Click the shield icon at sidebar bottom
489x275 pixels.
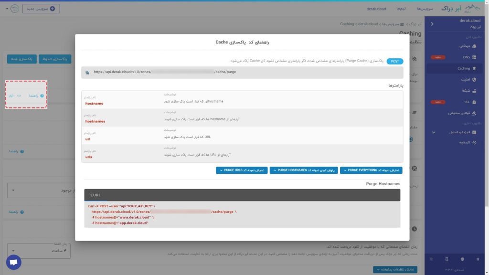462,259
